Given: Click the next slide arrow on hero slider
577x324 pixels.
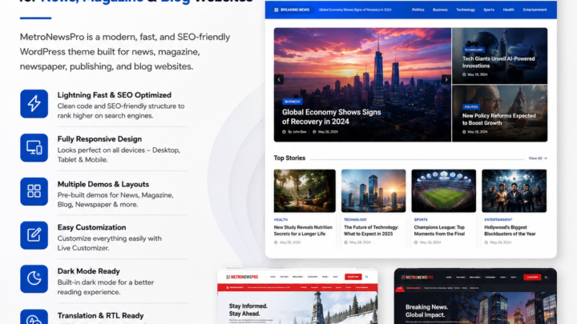Looking at the screenshot, I should [446, 79].
